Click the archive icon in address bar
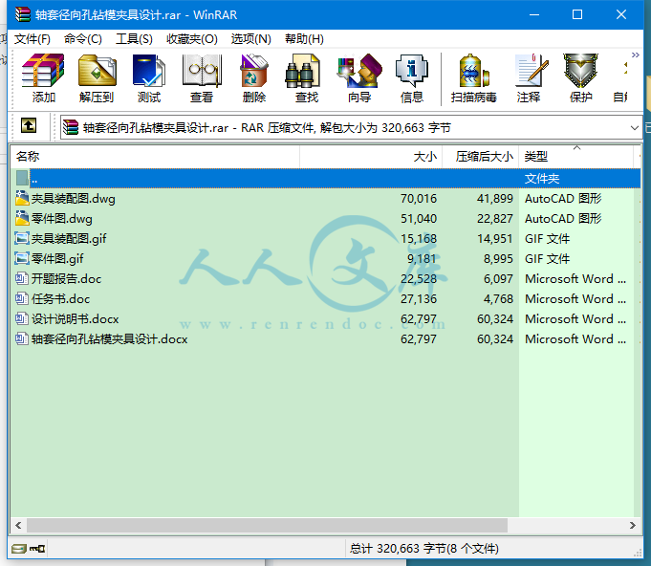The width and height of the screenshot is (651, 566). coord(71,127)
